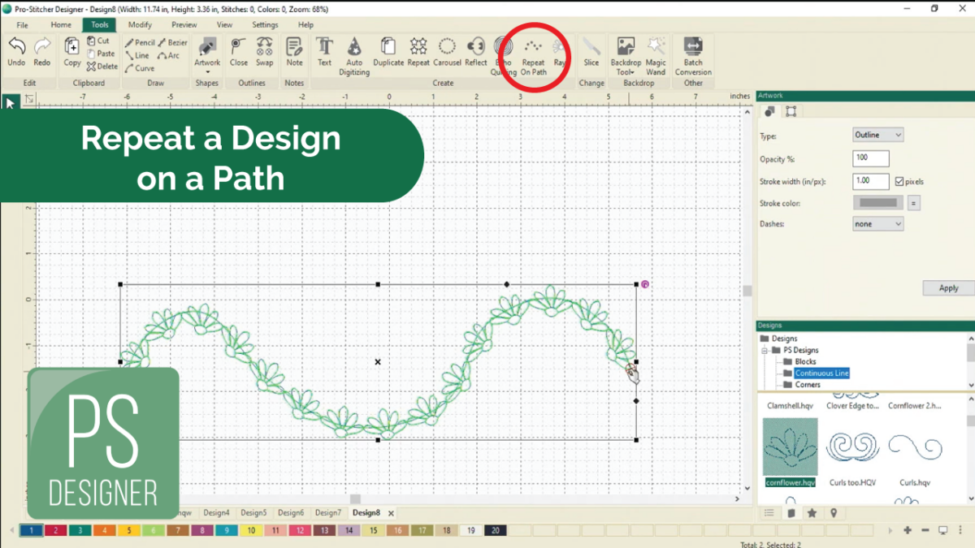975x548 pixels.
Task: Open the Backdrop Tool dropdown
Action: click(x=626, y=55)
